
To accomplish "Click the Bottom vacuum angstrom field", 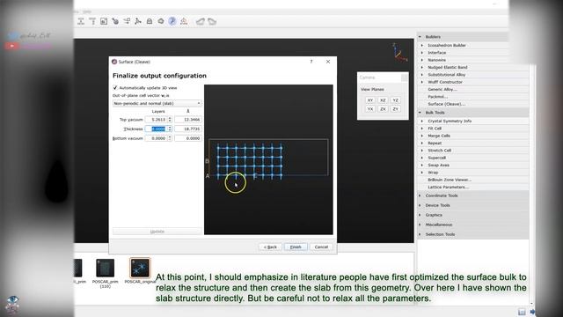I will click(187, 138).
